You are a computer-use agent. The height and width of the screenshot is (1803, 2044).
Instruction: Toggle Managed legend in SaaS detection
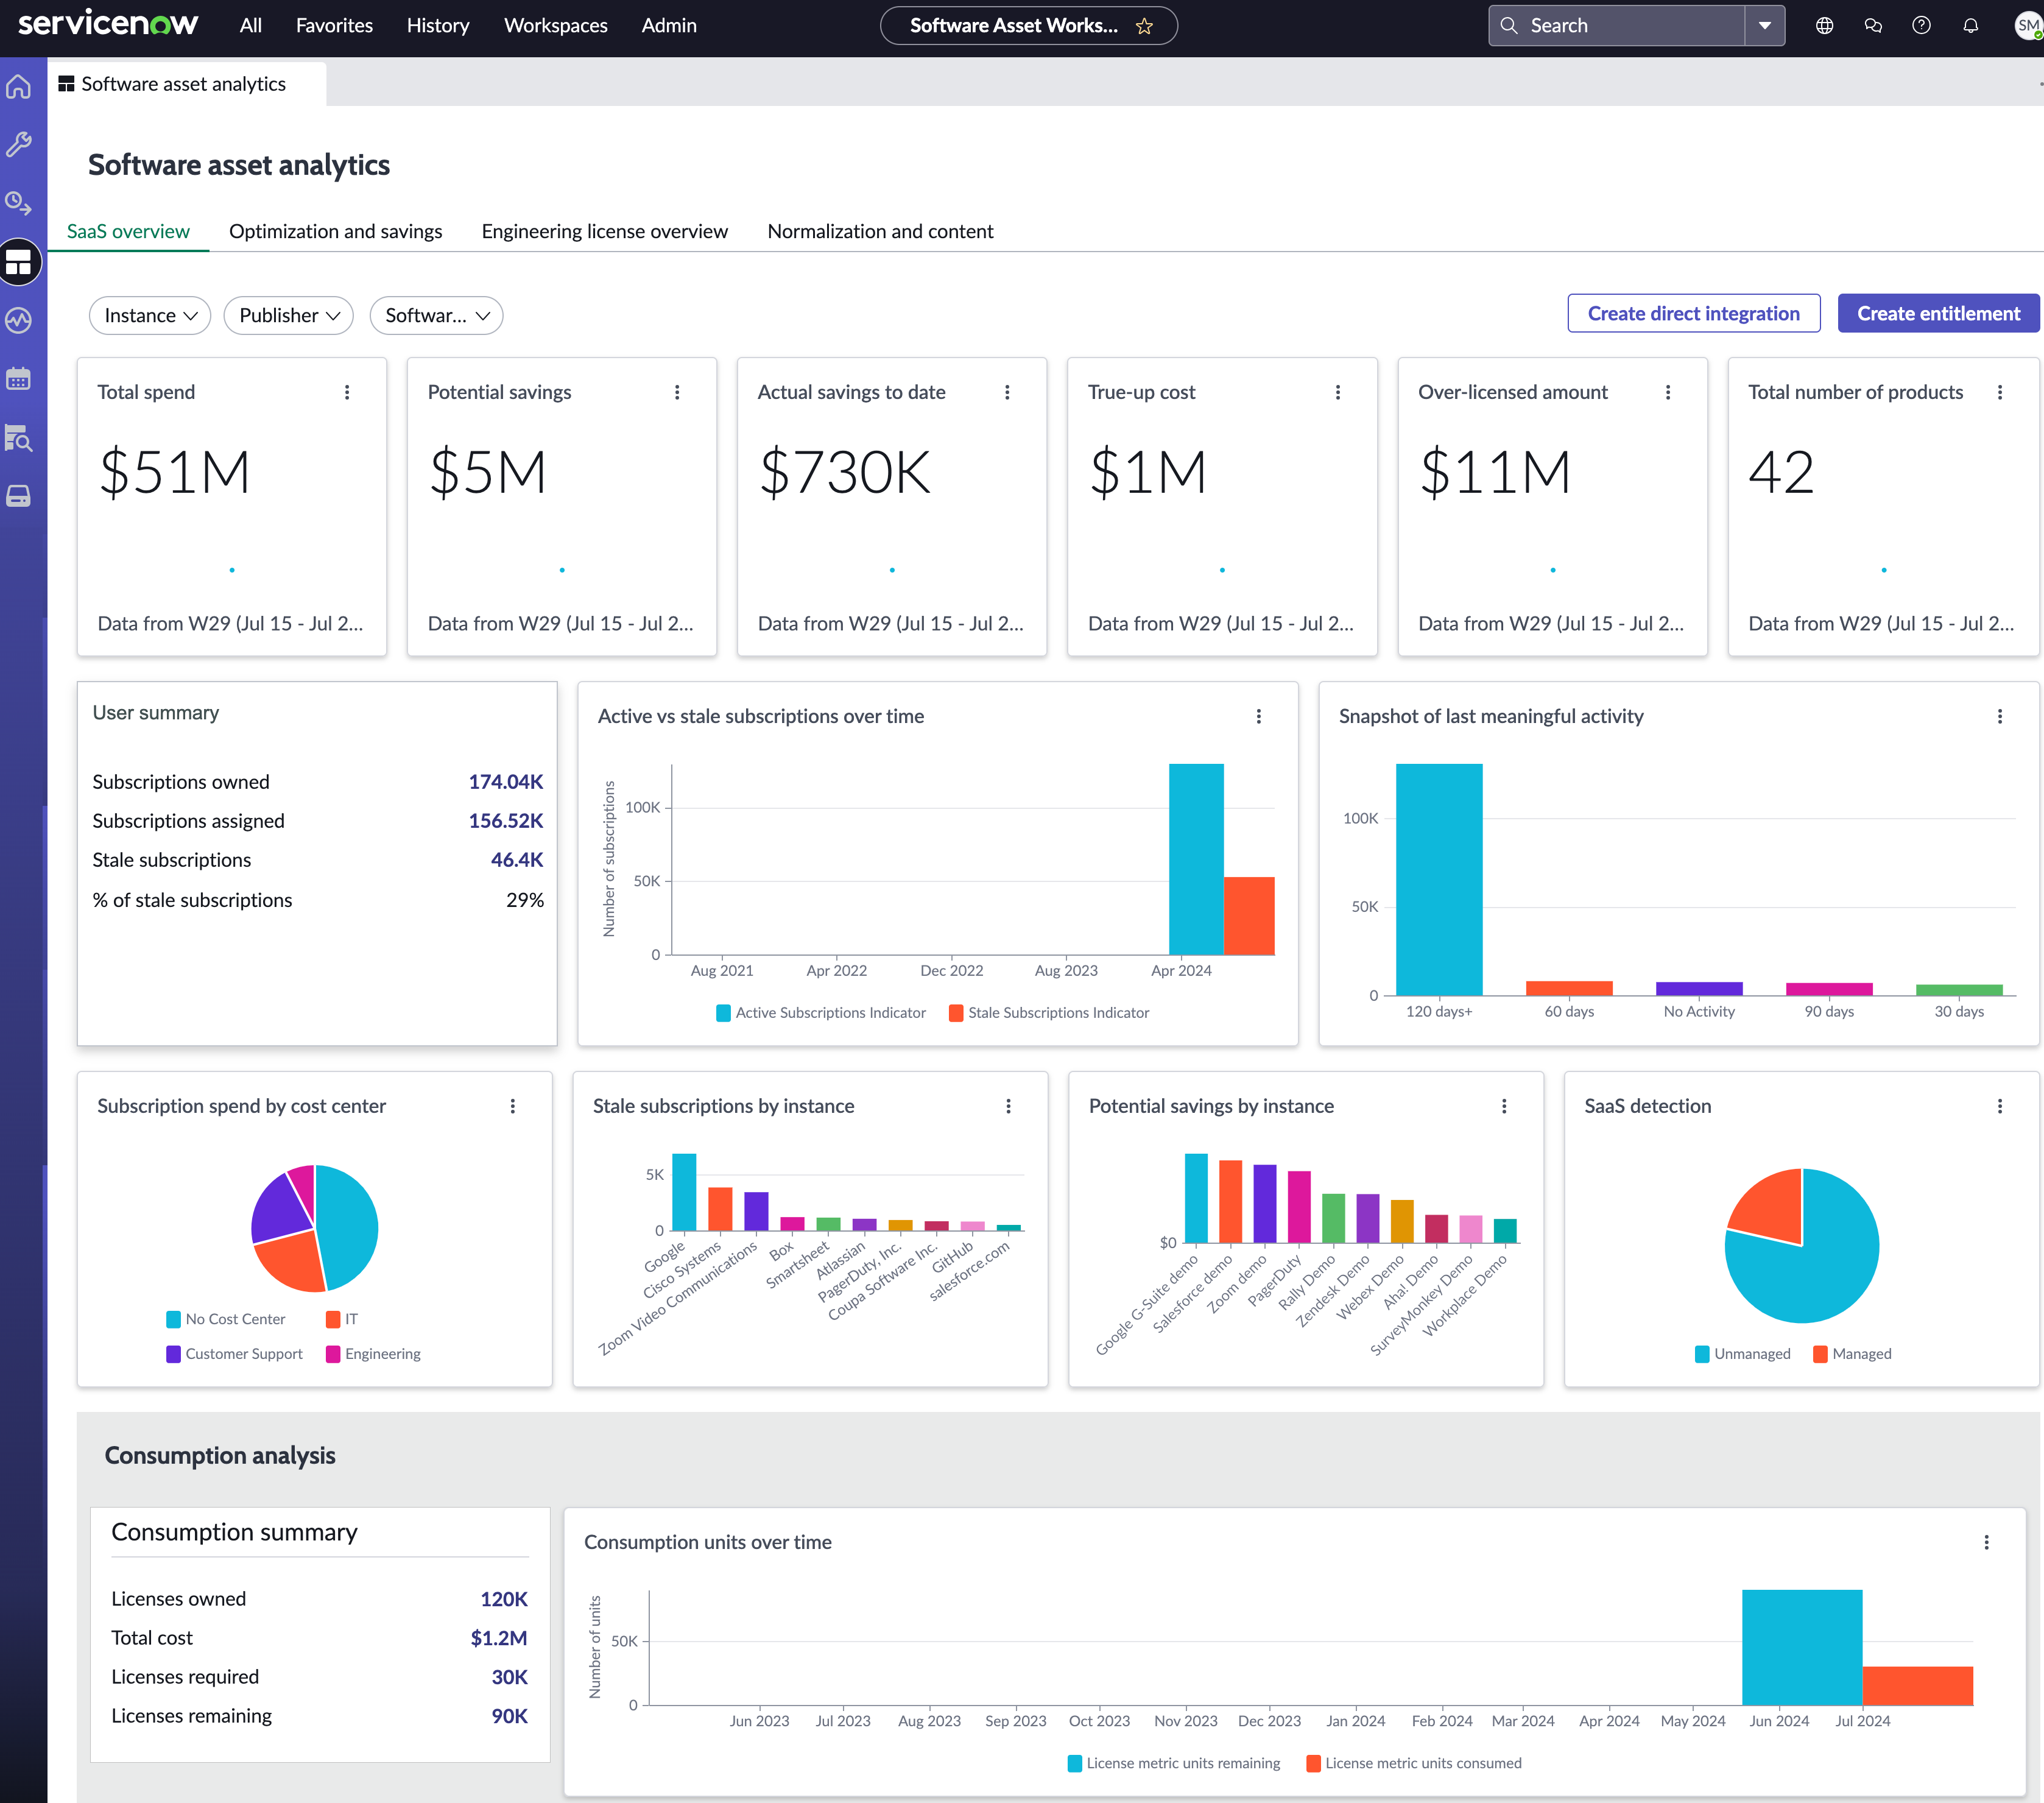coord(1853,1354)
